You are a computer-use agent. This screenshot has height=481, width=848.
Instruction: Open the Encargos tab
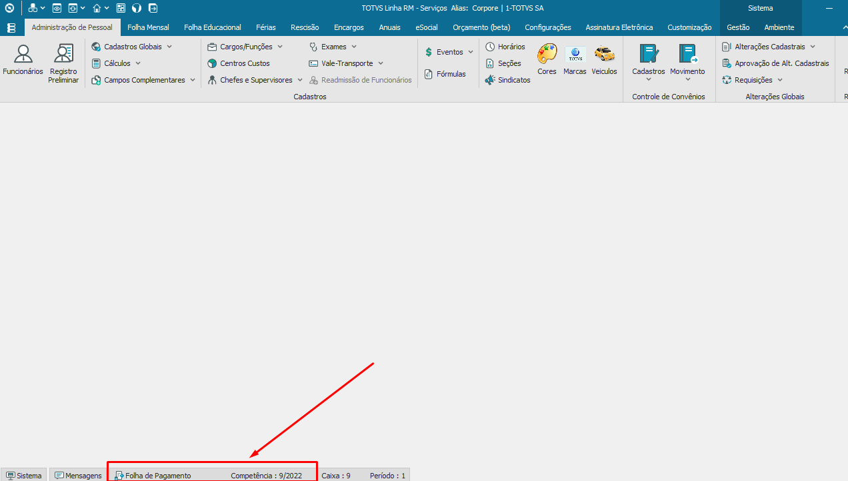point(349,27)
